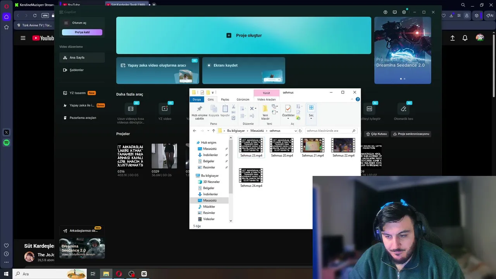Go back in File Explorer navigation
This screenshot has height=279, width=496.
point(195,131)
